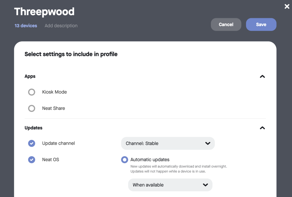Select the Automatic updates radio button
Image resolution: width=292 pixels, height=197 pixels.
pos(124,160)
